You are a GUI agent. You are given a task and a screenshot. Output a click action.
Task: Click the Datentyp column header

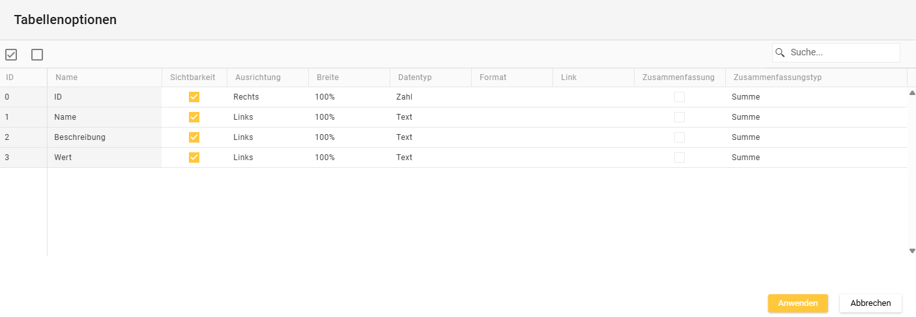(x=414, y=77)
